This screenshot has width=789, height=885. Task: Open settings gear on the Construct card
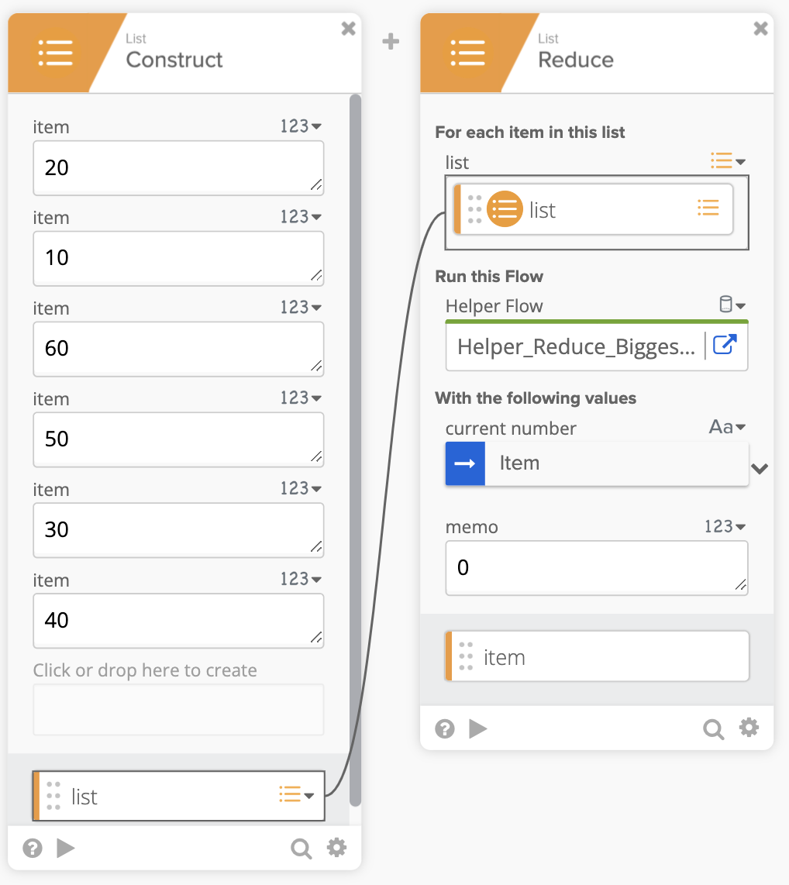[x=336, y=848]
